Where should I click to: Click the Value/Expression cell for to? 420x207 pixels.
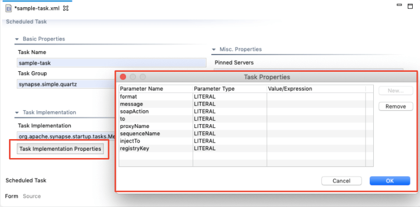pos(316,119)
